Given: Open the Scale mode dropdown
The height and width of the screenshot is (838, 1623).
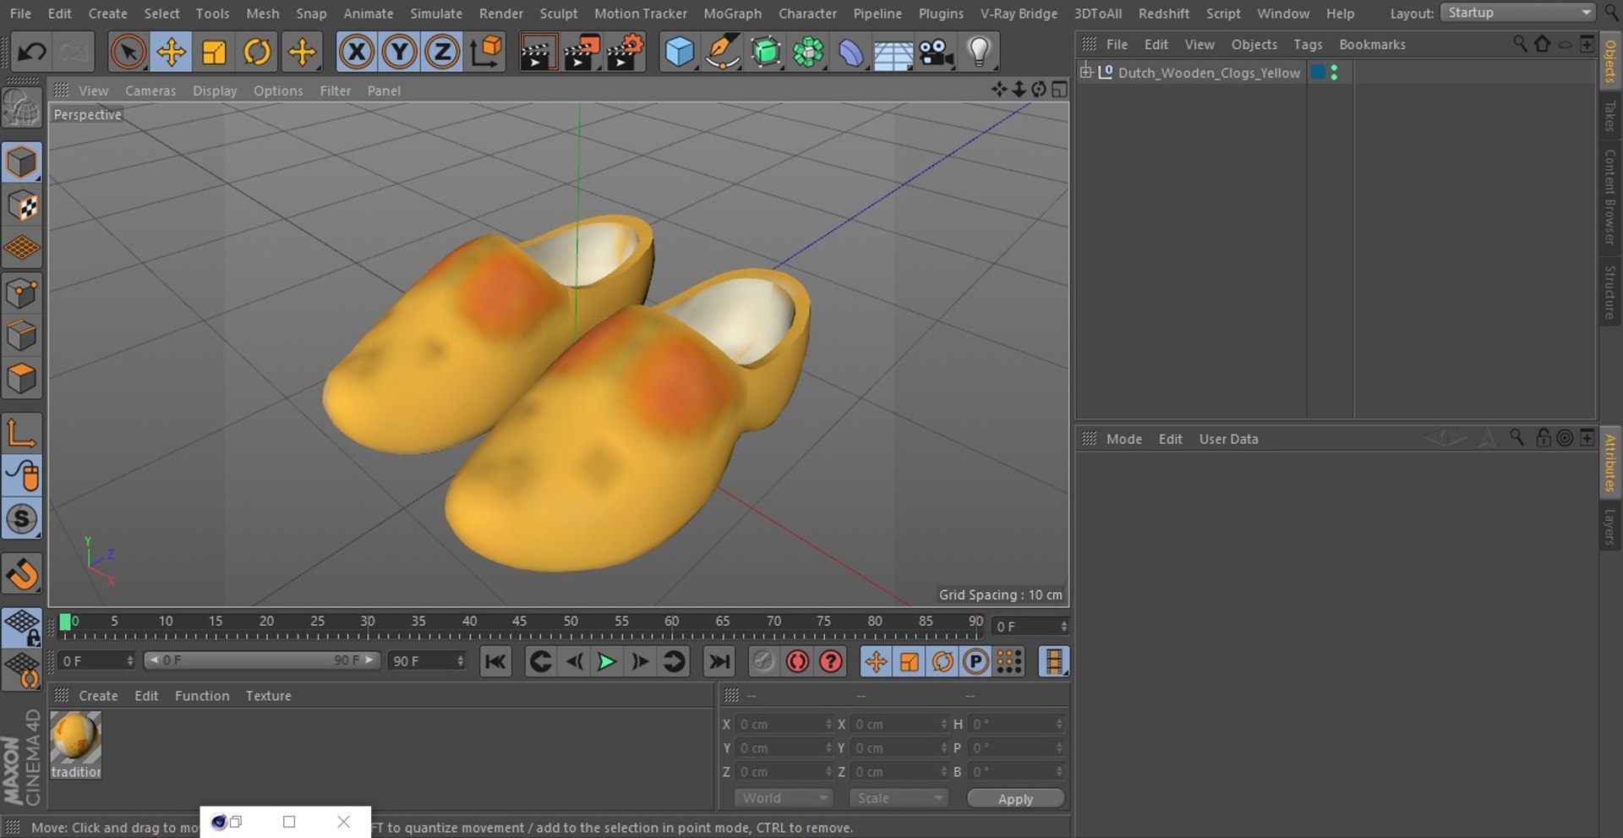Looking at the screenshot, I should tap(898, 798).
